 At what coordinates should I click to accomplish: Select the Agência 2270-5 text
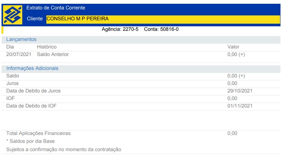tap(120, 29)
